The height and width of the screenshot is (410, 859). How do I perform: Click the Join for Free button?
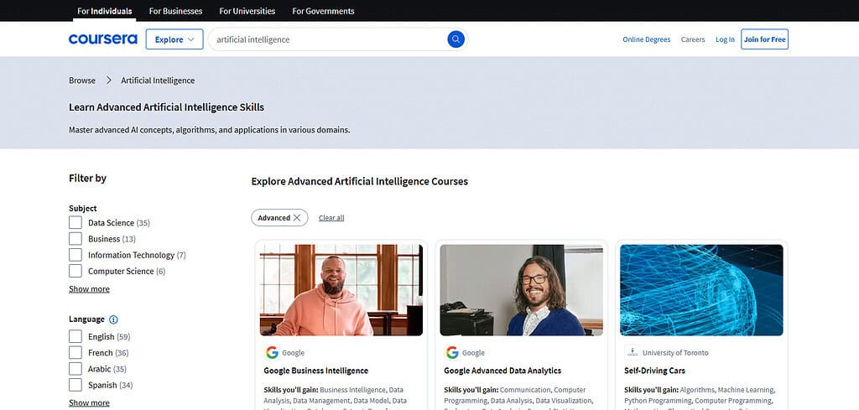click(765, 39)
